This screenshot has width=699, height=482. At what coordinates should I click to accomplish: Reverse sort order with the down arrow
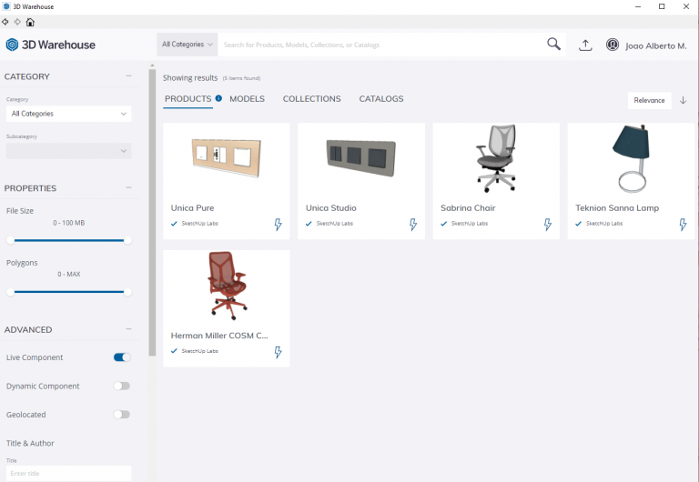683,100
